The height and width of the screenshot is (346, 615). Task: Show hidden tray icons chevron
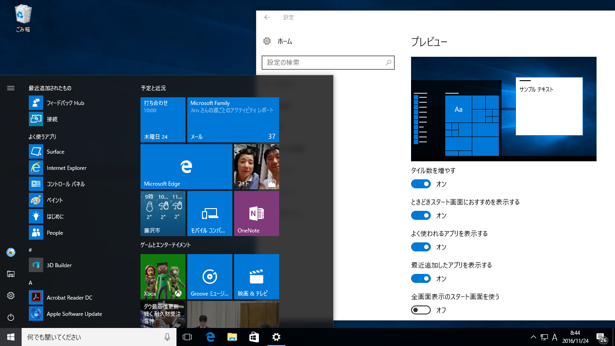[x=534, y=337]
